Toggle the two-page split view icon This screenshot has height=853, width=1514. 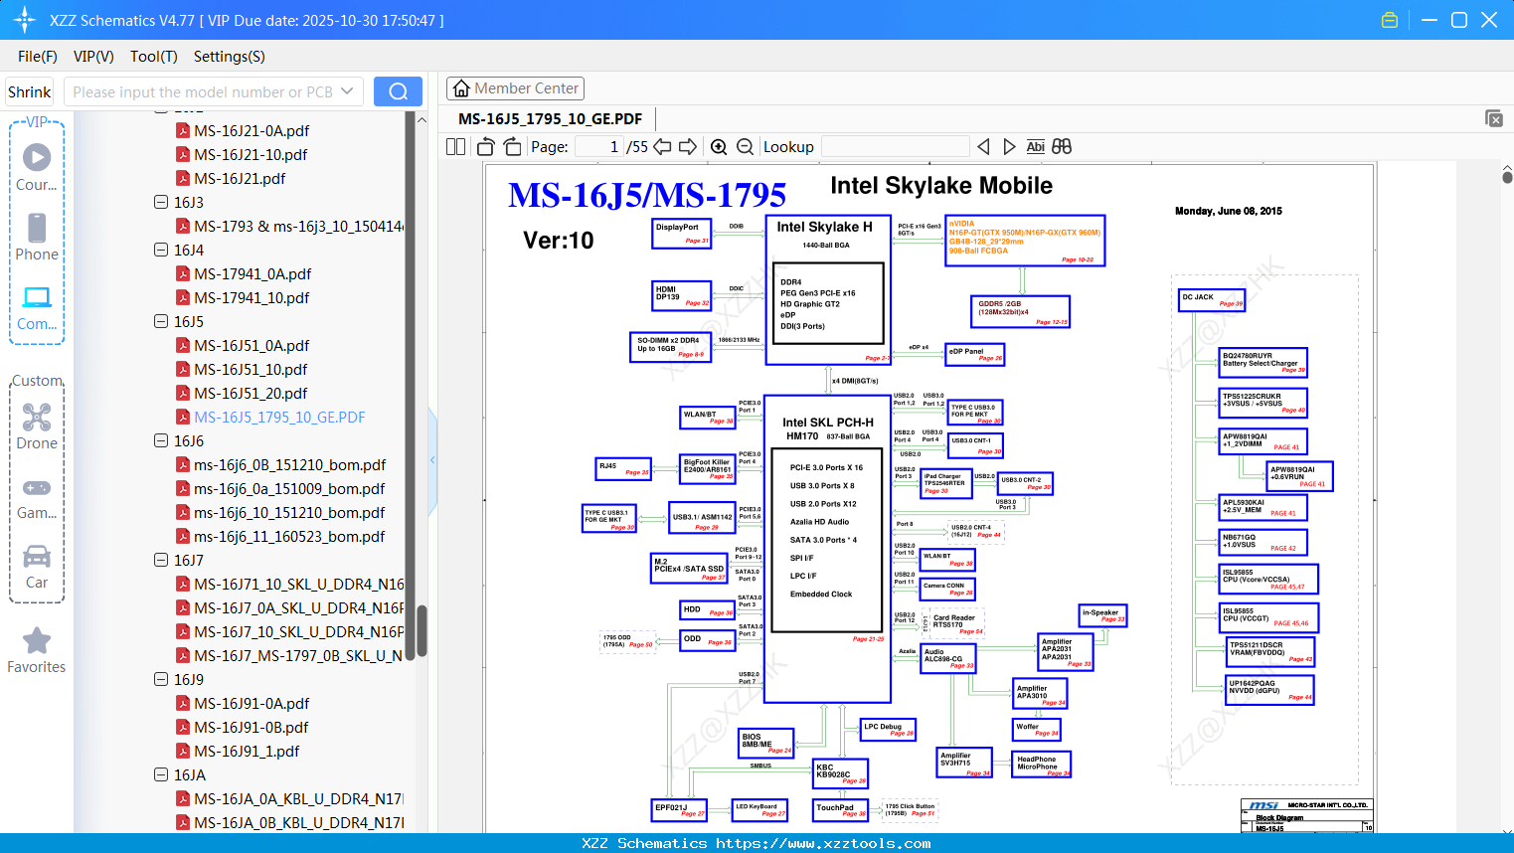coord(455,147)
